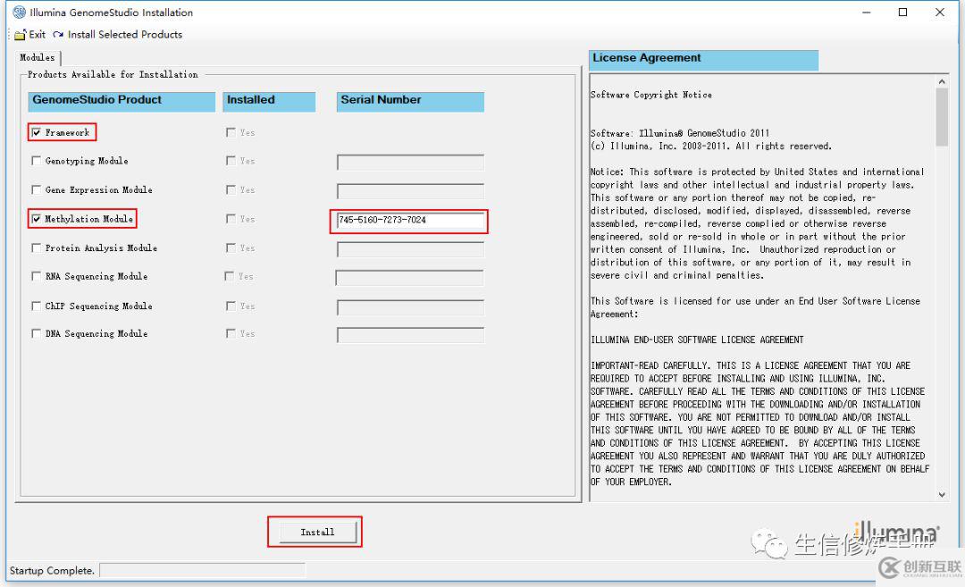This screenshot has width=965, height=587.
Task: Uncheck the Methylation Module checkbox
Action: (x=37, y=218)
